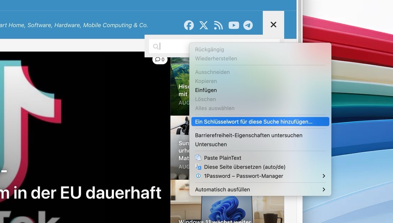The width and height of the screenshot is (393, 223).
Task: Click the magnifier icon in the search box
Action: (x=156, y=46)
